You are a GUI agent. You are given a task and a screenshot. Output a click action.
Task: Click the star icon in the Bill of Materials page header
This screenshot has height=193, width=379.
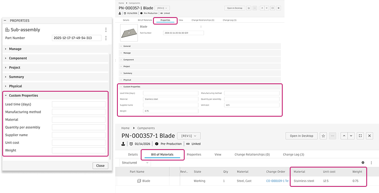[x=324, y=136]
